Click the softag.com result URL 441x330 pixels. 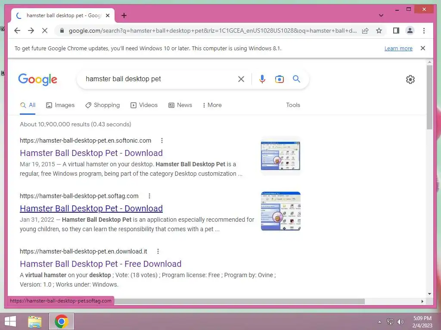tap(79, 196)
